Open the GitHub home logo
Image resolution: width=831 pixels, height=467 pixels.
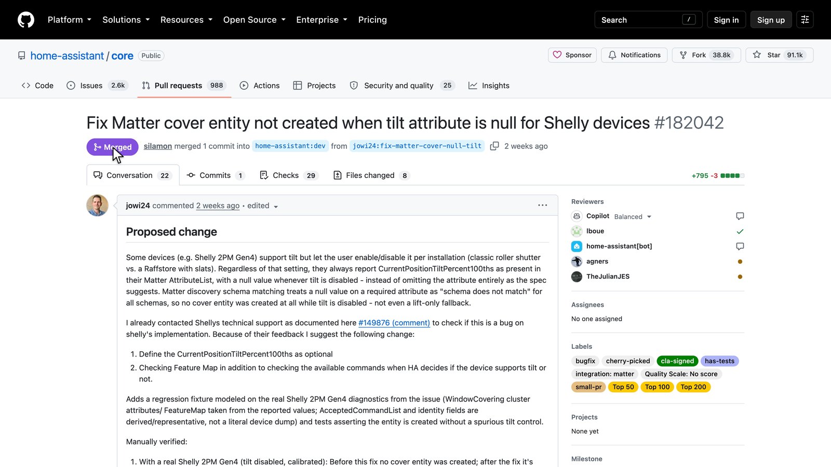tap(26, 20)
